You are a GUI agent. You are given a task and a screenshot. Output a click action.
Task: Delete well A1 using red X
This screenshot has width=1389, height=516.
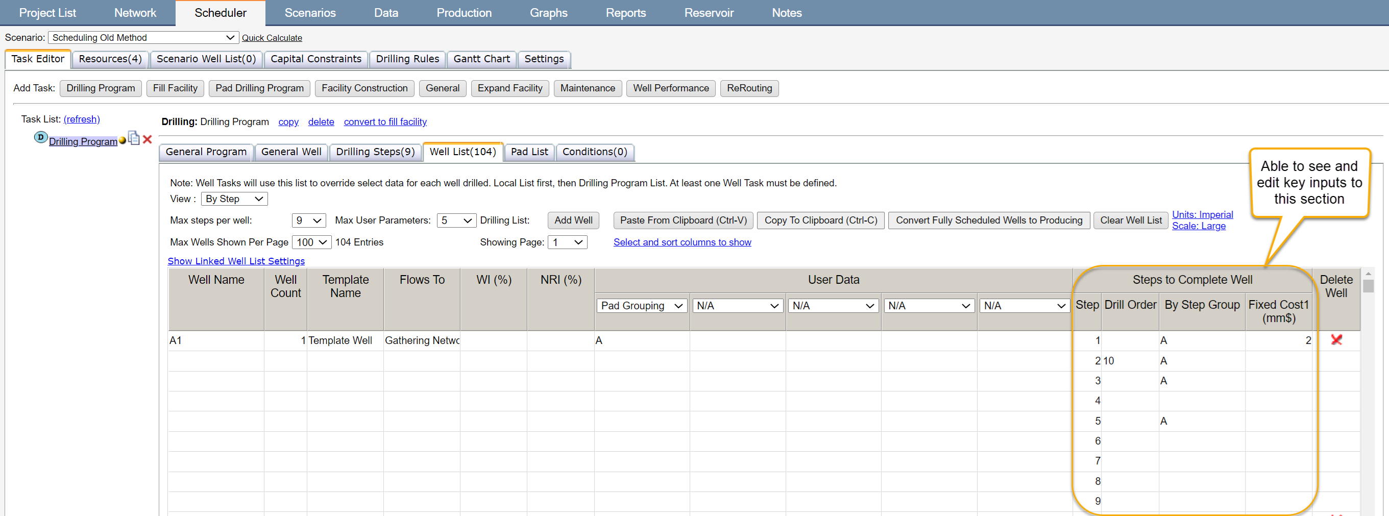(x=1335, y=340)
